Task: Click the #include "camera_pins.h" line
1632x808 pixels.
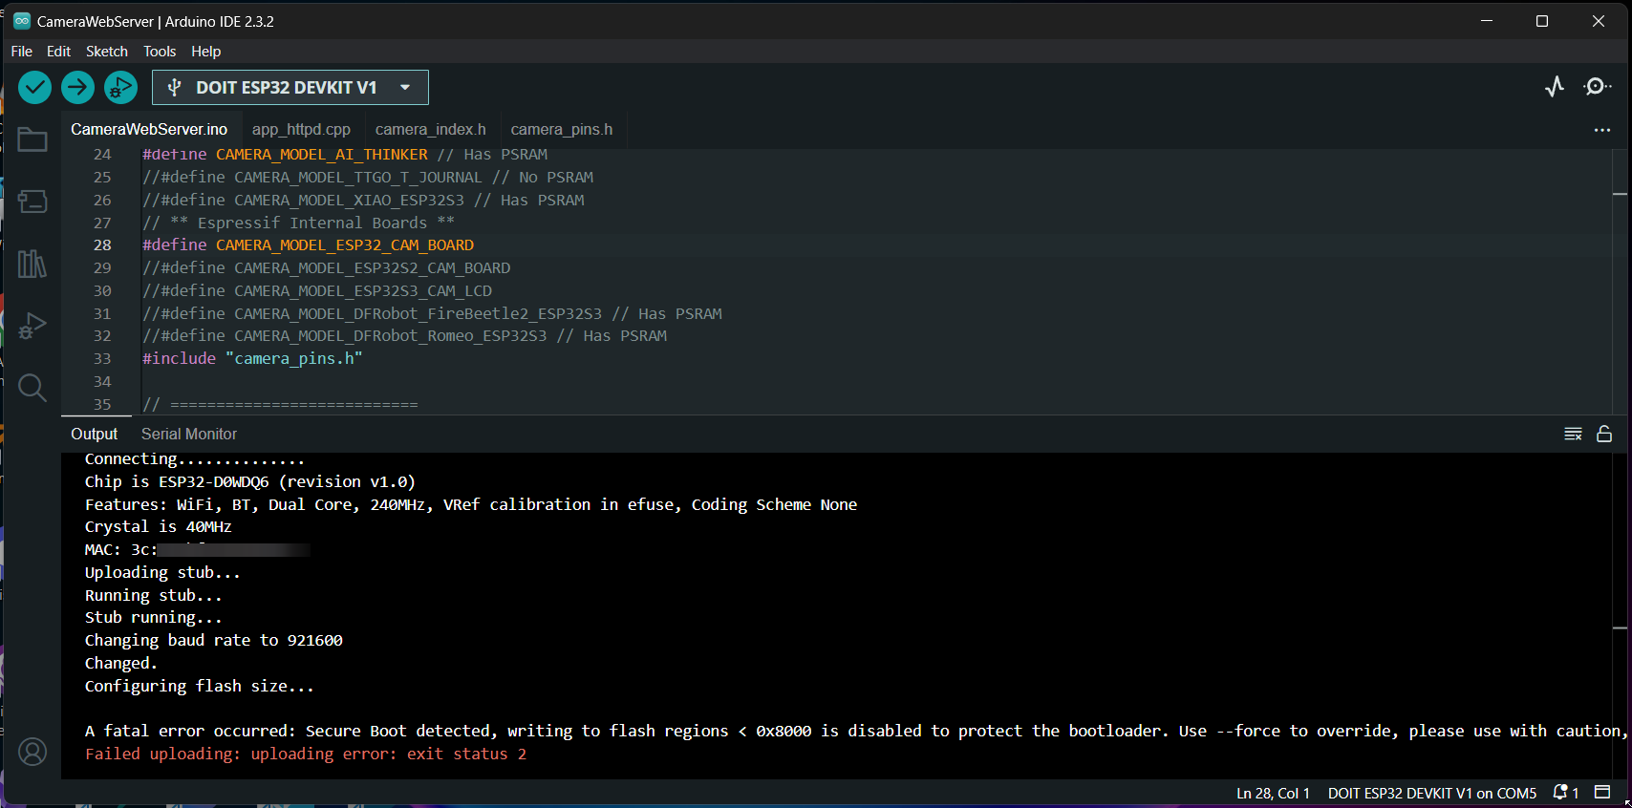Action: tap(252, 359)
